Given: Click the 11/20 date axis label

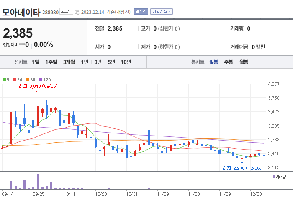Looking at the screenshot, I should coord(194,194).
